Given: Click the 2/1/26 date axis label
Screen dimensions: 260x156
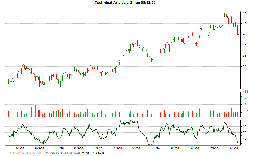Looking at the screenshot, I should [118, 148].
